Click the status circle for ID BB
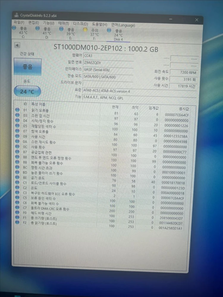The width and height of the screenshot is (223, 297). (x=17, y=162)
